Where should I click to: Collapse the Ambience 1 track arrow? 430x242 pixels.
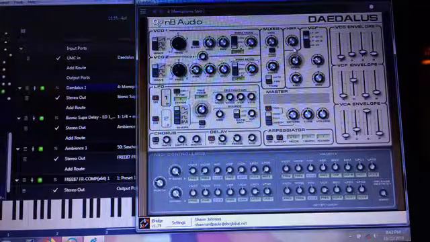18,149
